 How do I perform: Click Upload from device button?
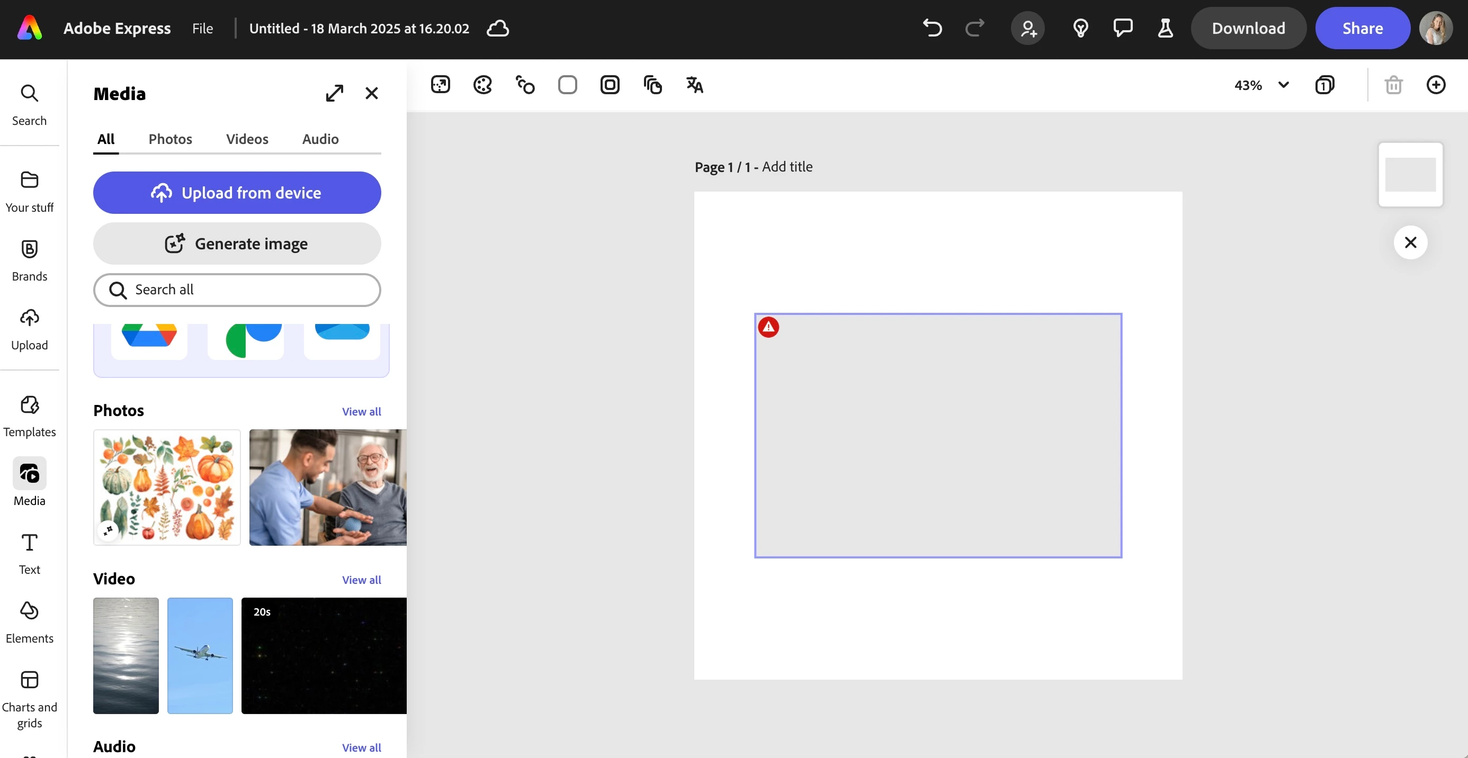pyautogui.click(x=237, y=193)
